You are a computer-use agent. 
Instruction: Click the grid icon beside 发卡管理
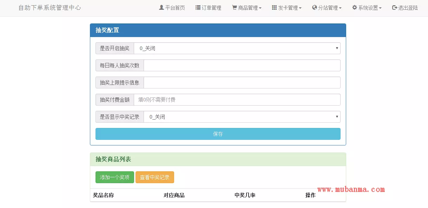coord(274,8)
